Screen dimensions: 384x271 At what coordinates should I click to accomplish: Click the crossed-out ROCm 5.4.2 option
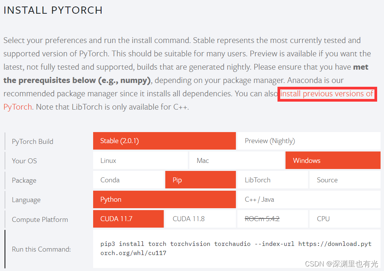click(272, 218)
